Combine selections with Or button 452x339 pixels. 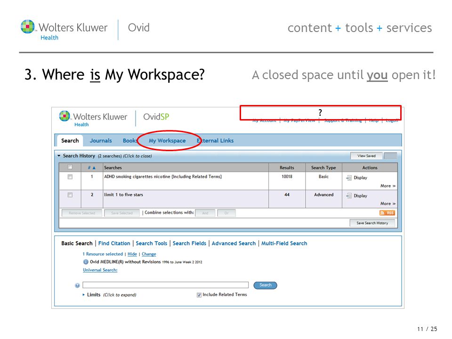[226, 213]
